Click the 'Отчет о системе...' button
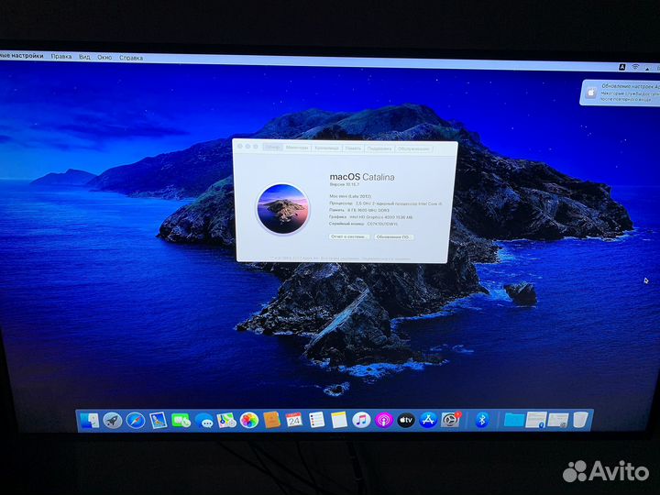 (349, 236)
